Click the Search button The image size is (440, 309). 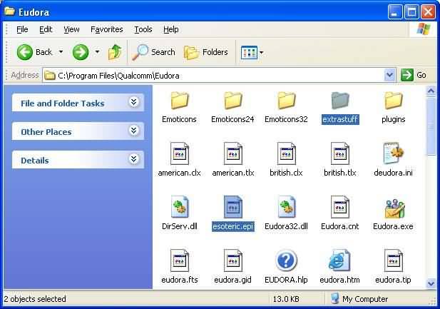pos(154,52)
